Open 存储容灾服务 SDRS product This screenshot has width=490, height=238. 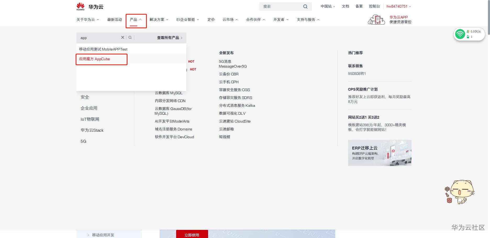236,98
